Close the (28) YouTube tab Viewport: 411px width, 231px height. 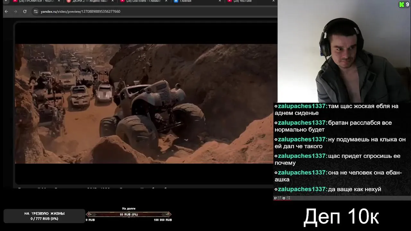pyautogui.click(x=273, y=1)
